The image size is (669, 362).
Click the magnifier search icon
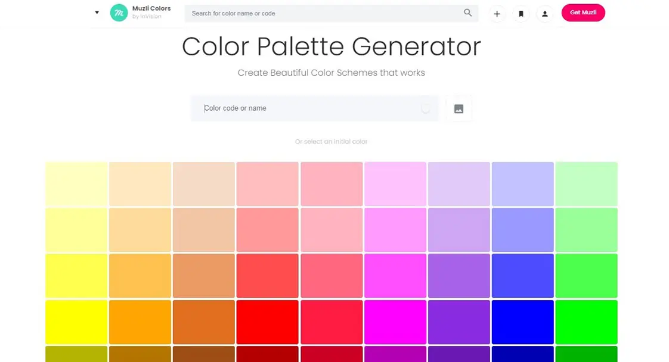tap(467, 13)
